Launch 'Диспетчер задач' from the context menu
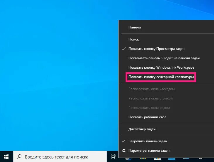This screenshot has width=214, height=162. tap(167, 129)
